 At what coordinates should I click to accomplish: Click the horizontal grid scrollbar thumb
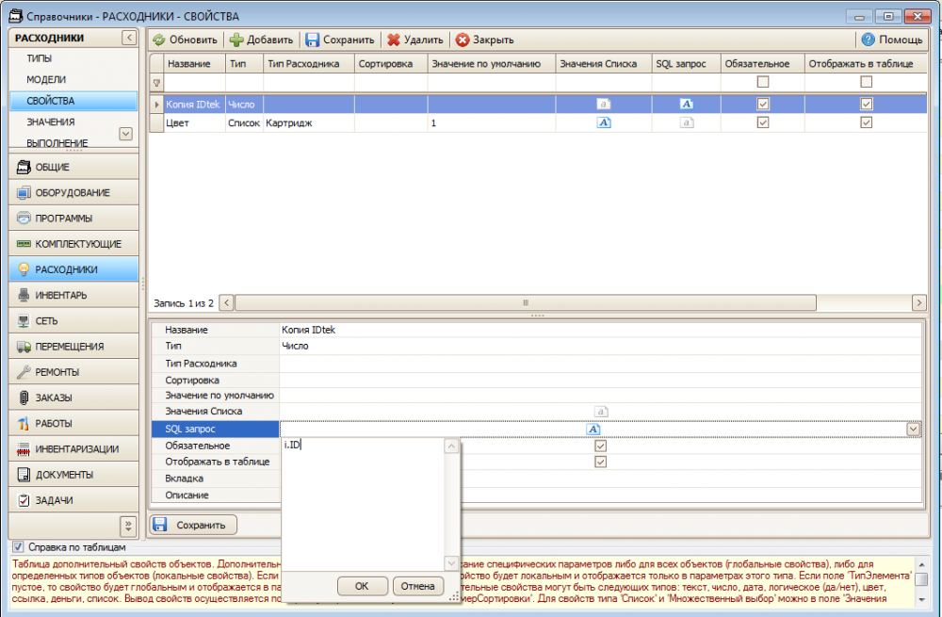click(x=526, y=302)
